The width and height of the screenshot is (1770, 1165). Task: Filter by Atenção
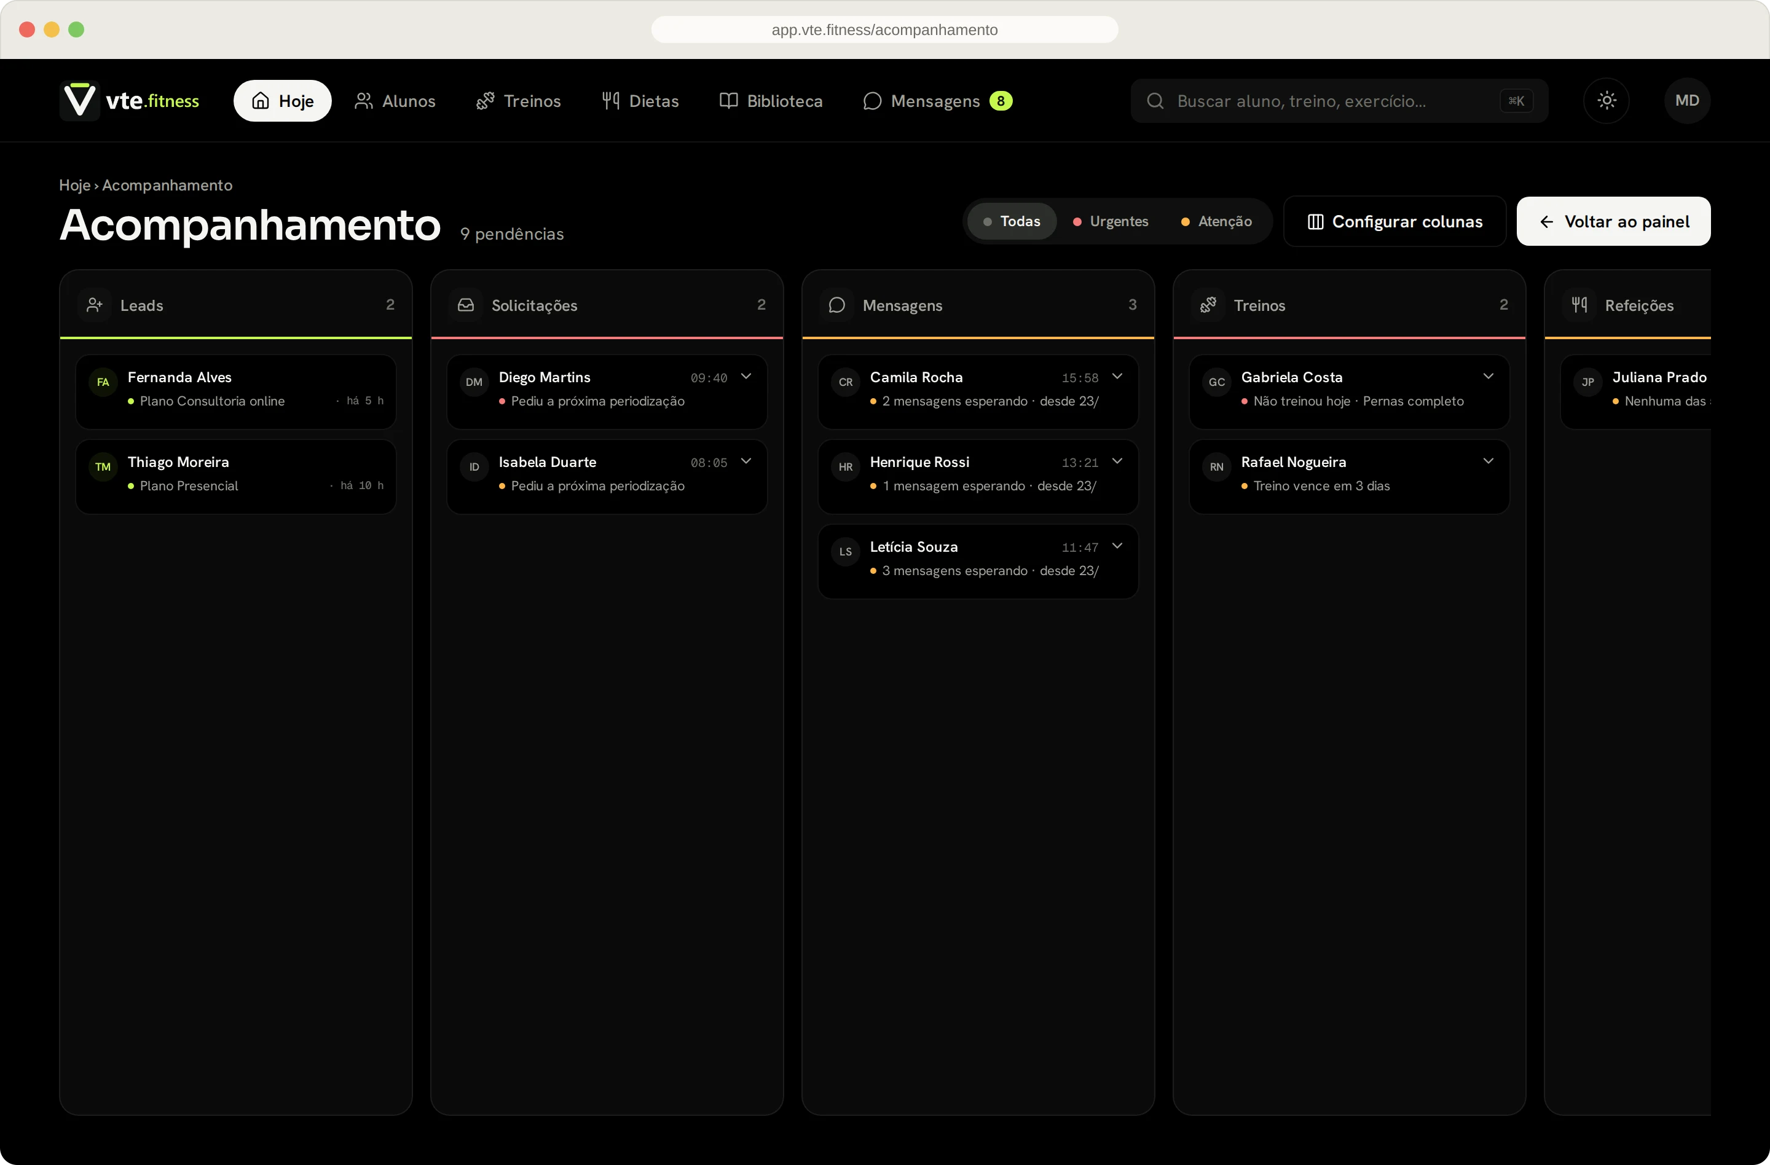click(x=1217, y=222)
